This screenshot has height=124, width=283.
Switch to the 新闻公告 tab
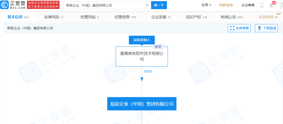coord(232,17)
